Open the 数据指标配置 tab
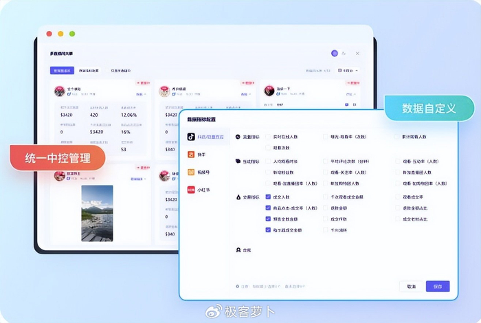The width and height of the screenshot is (481, 323). pyautogui.click(x=89, y=71)
